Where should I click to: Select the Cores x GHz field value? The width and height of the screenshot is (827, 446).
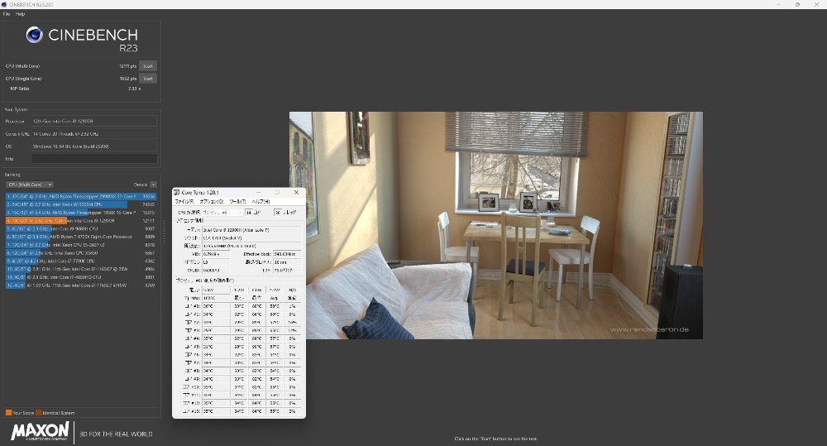point(94,134)
